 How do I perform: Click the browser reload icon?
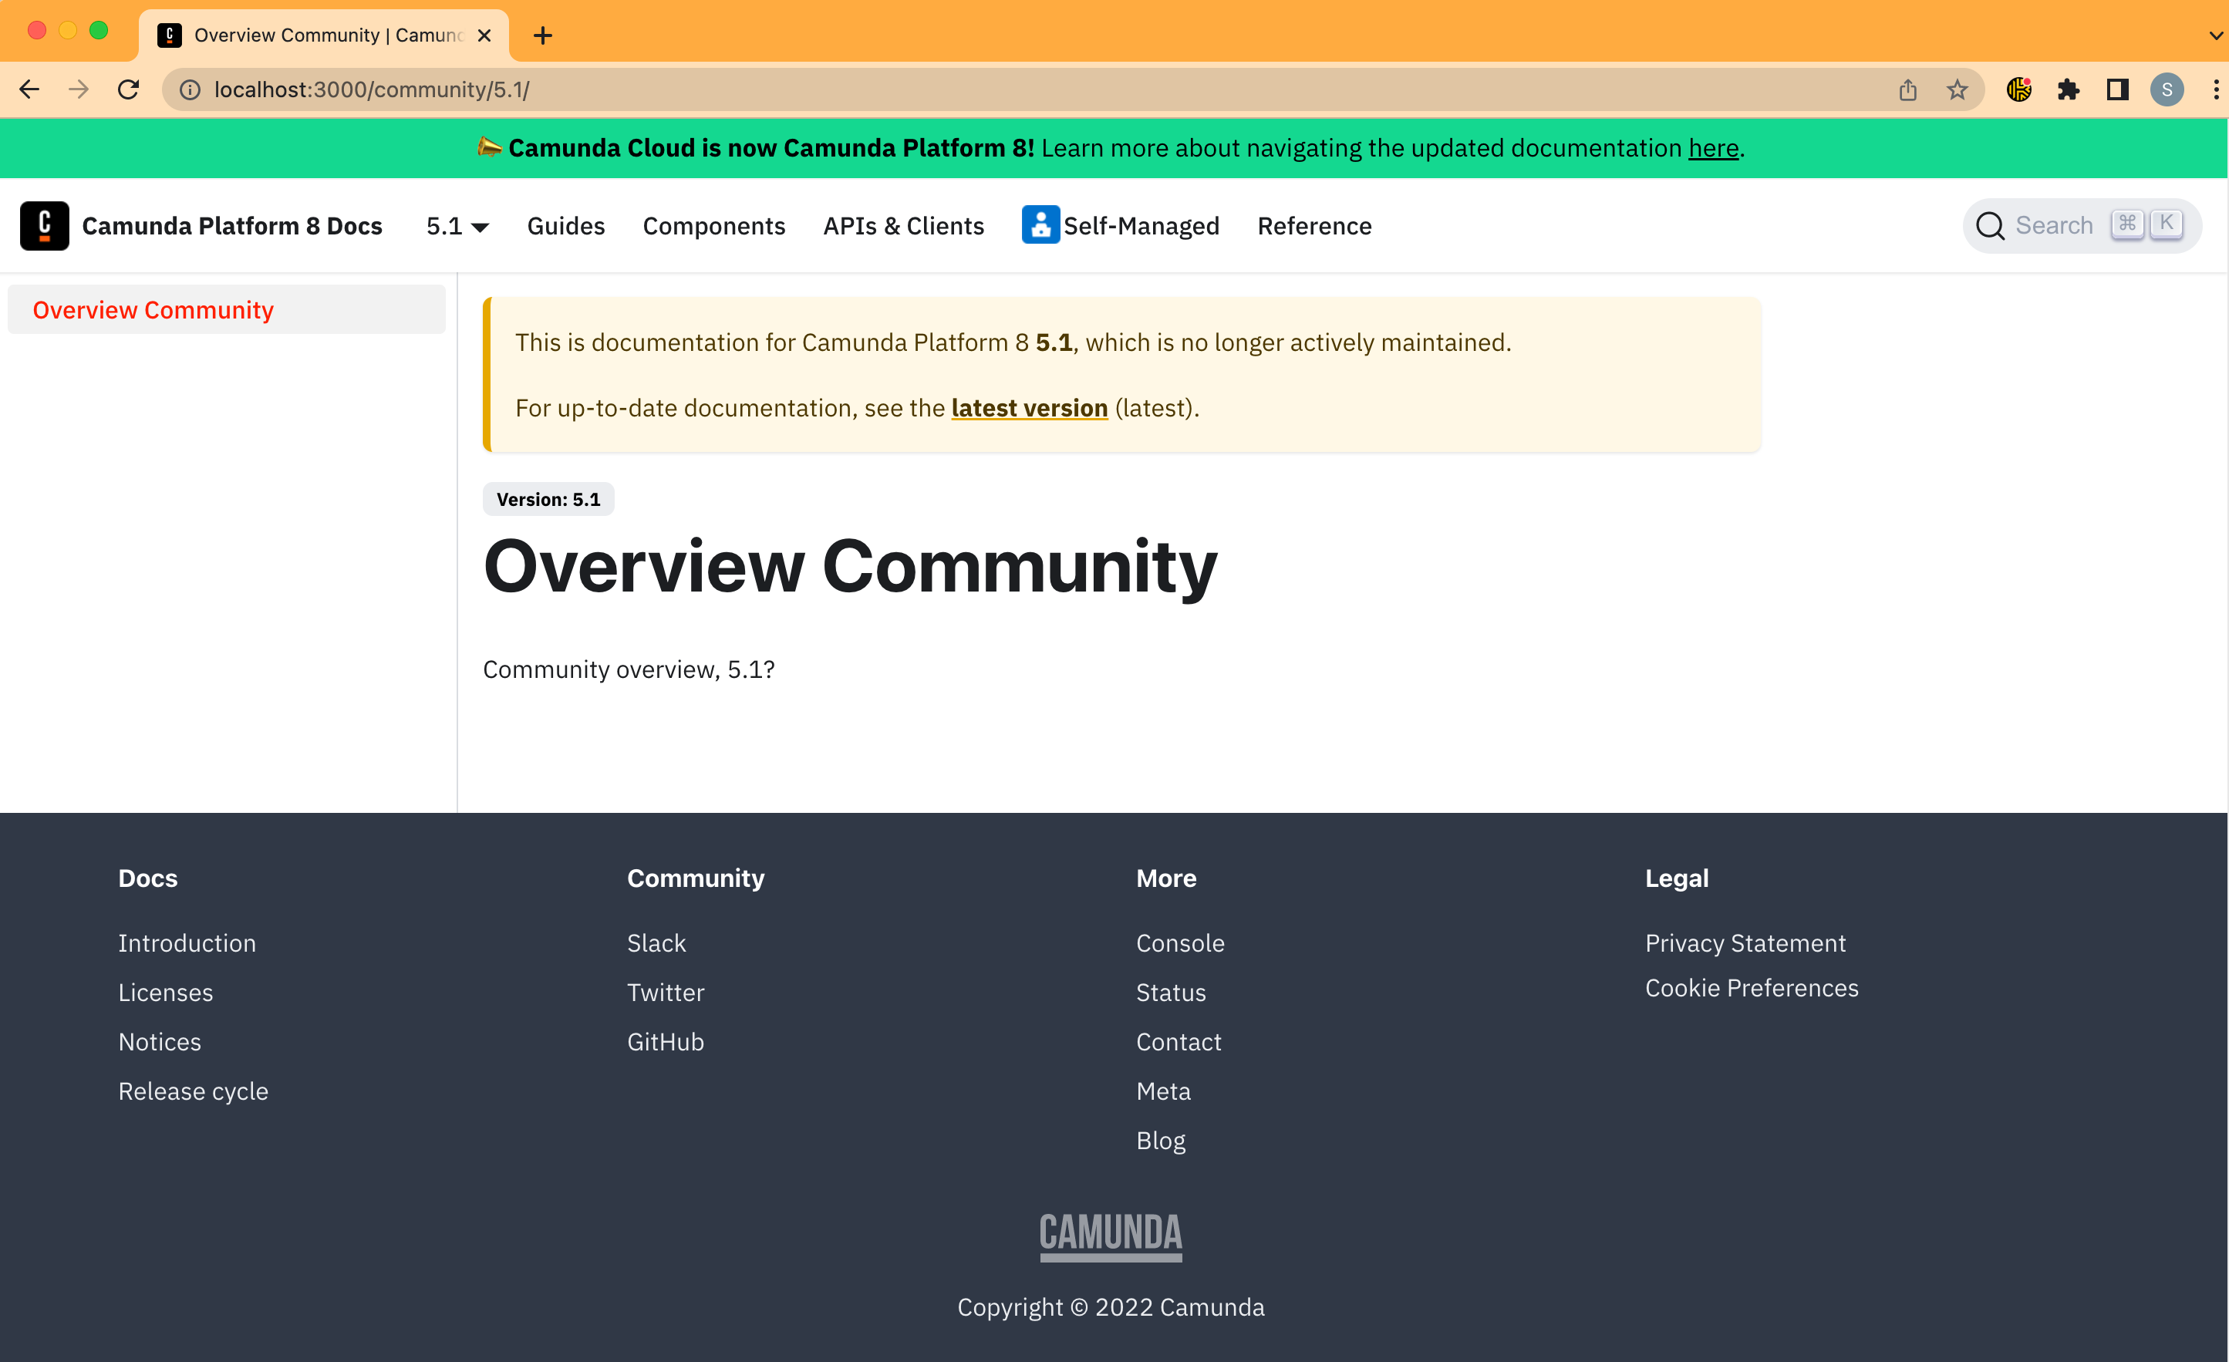[x=129, y=89]
